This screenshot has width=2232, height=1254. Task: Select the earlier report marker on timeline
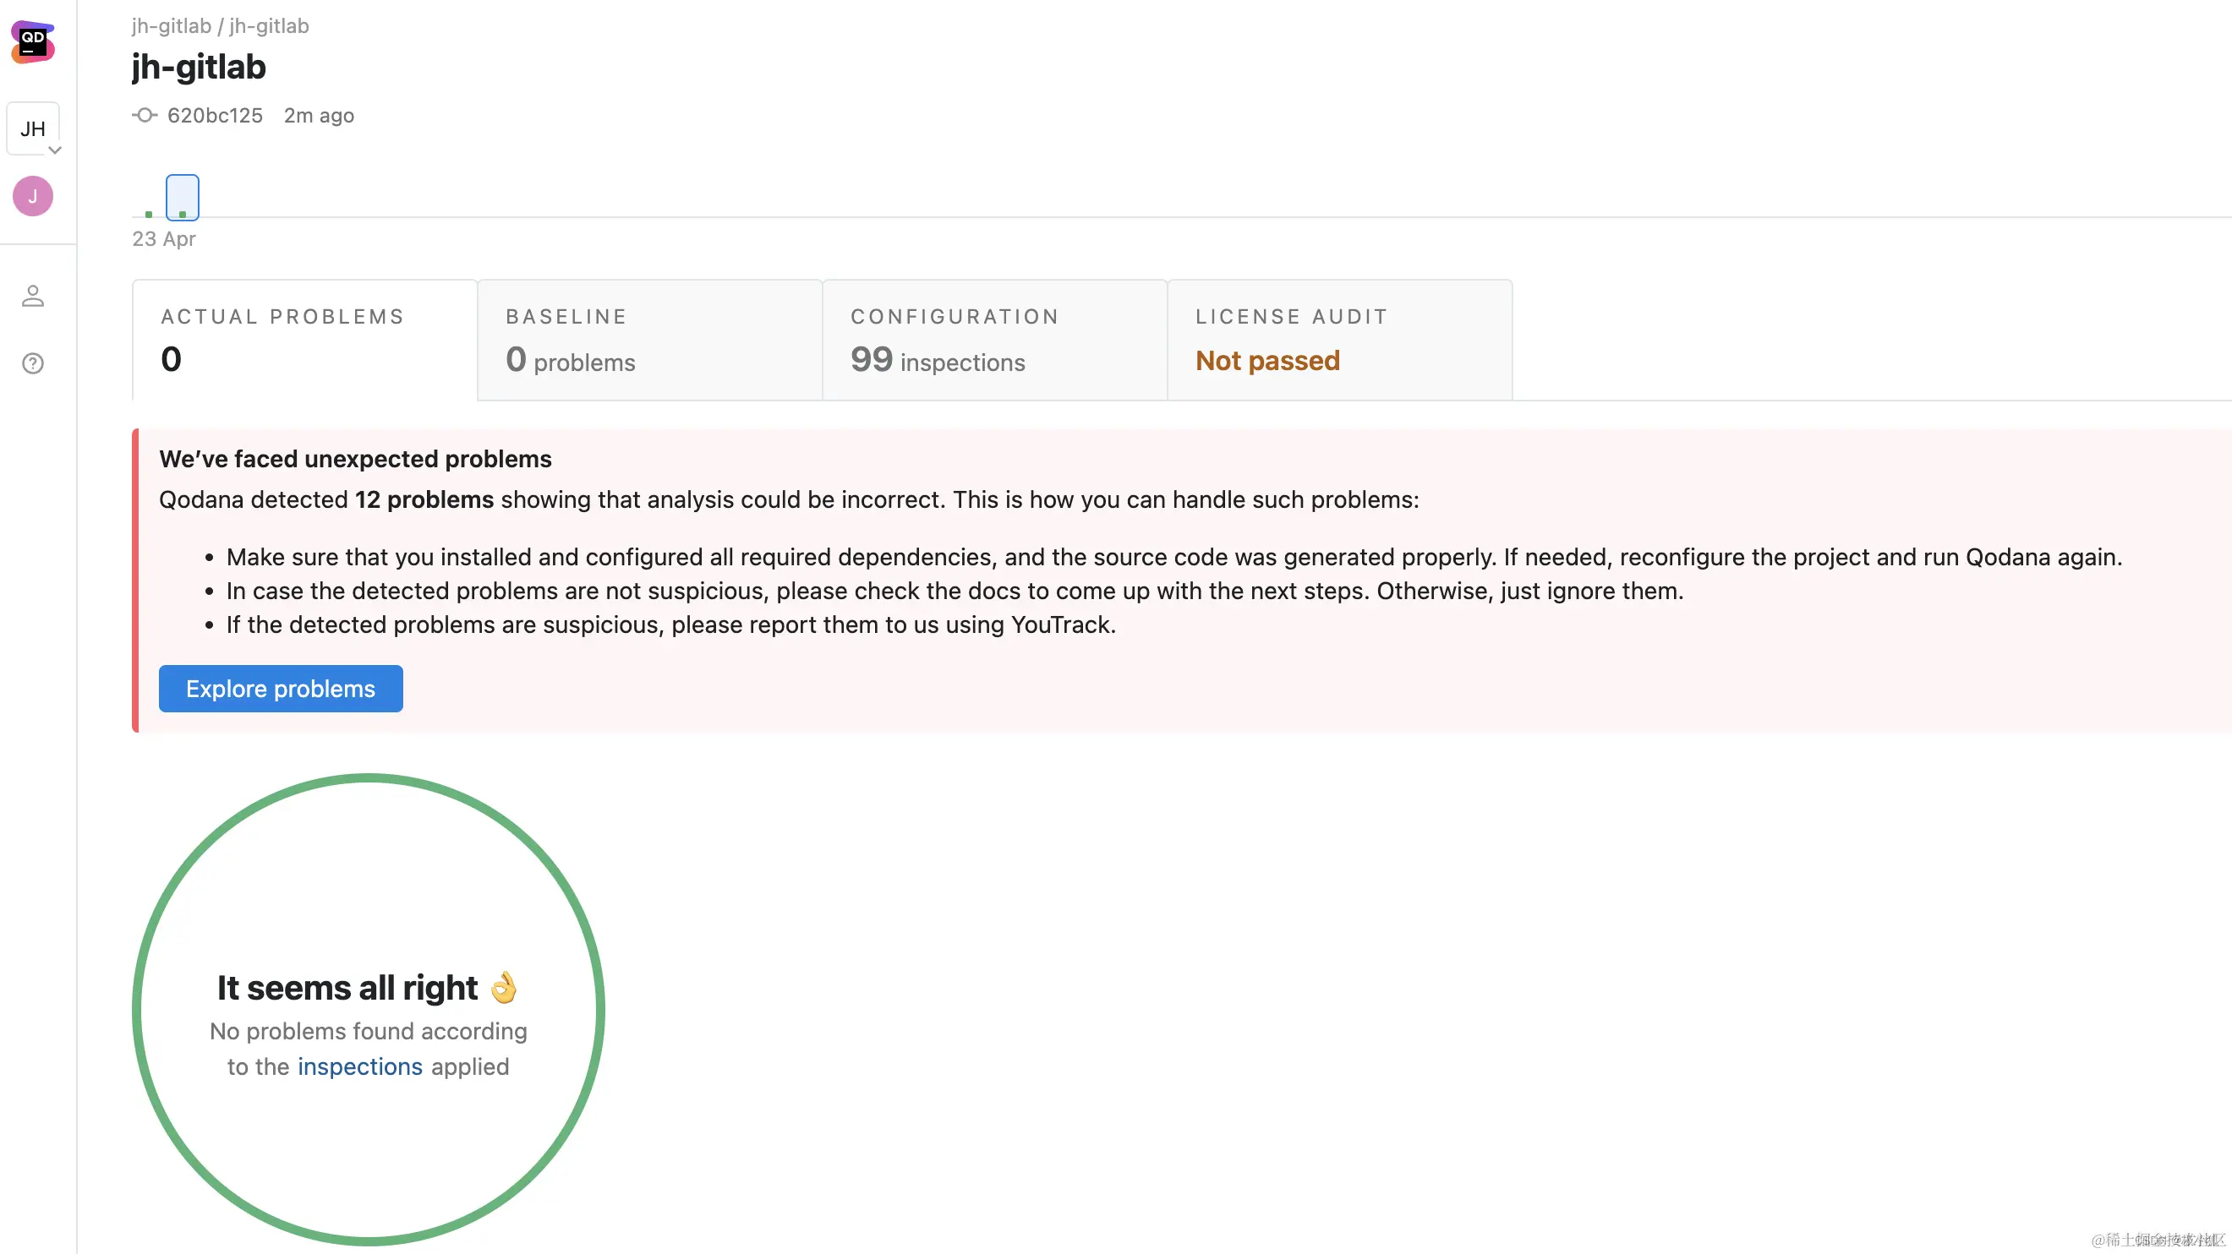[x=148, y=213]
